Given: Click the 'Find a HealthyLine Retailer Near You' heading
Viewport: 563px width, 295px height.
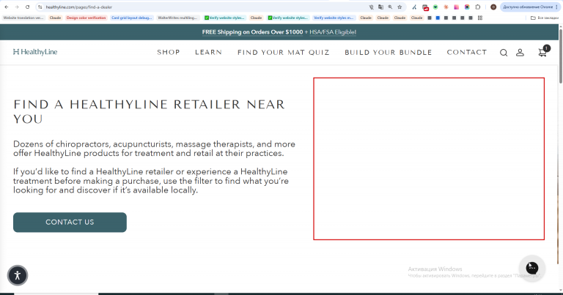Looking at the screenshot, I should pos(149,111).
